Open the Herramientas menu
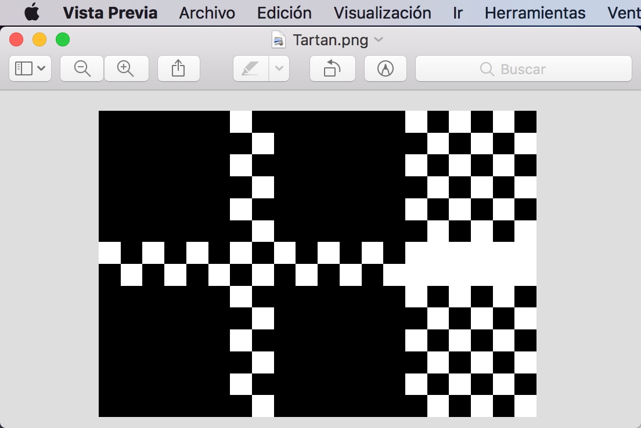 click(x=535, y=12)
